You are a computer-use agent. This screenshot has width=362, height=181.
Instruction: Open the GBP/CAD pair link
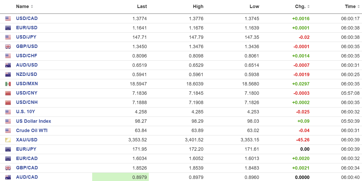click(27, 168)
